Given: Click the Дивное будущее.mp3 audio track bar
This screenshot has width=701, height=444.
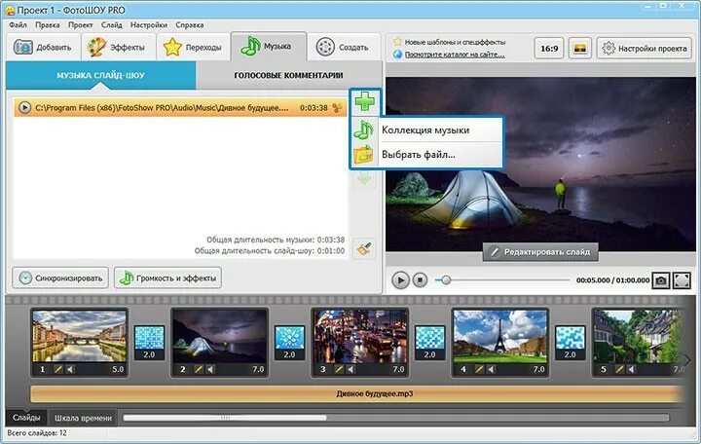Looking at the screenshot, I should click(356, 394).
